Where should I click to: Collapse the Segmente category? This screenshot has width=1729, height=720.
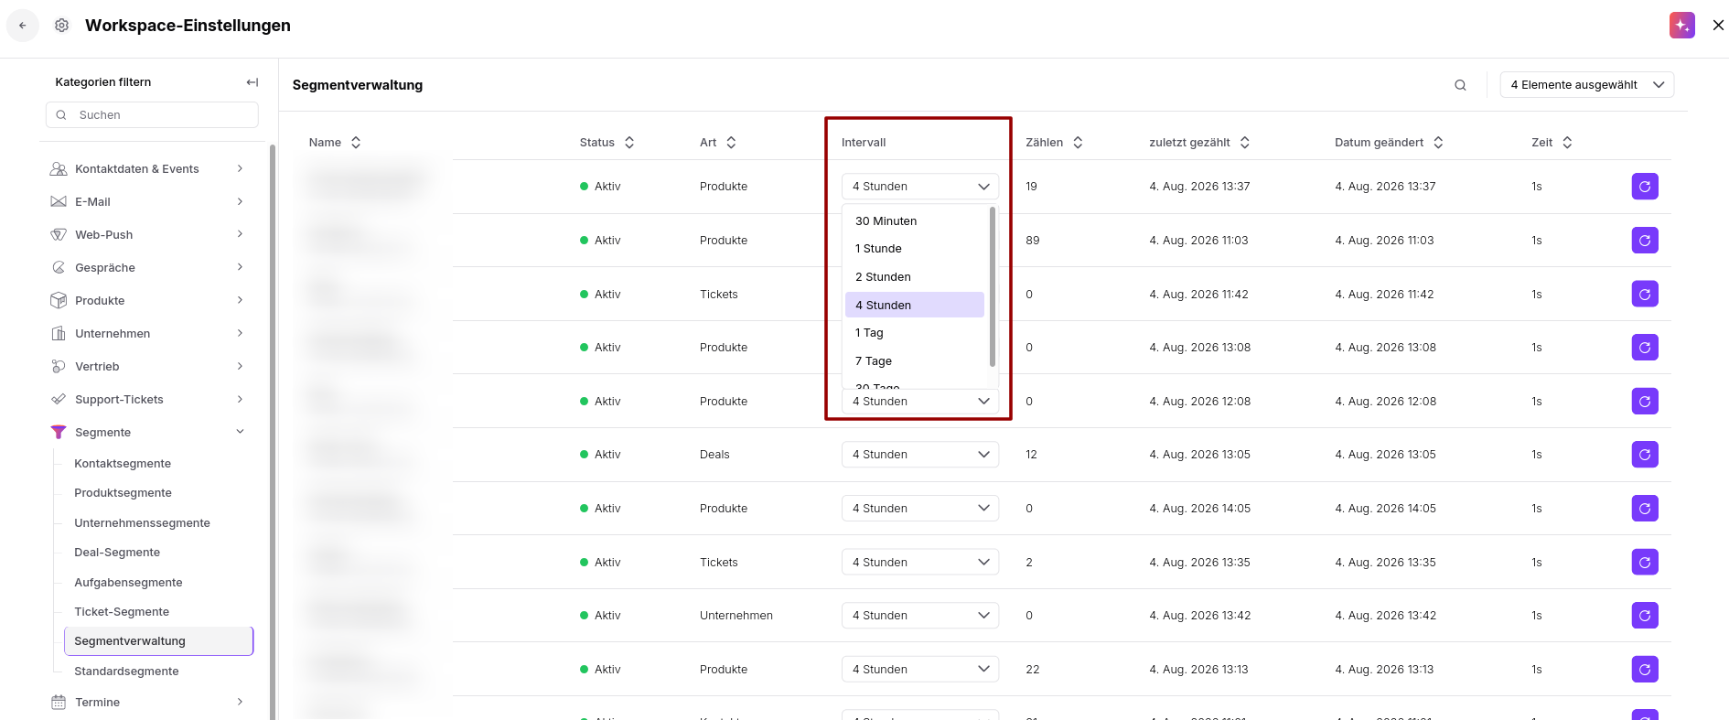tap(240, 432)
